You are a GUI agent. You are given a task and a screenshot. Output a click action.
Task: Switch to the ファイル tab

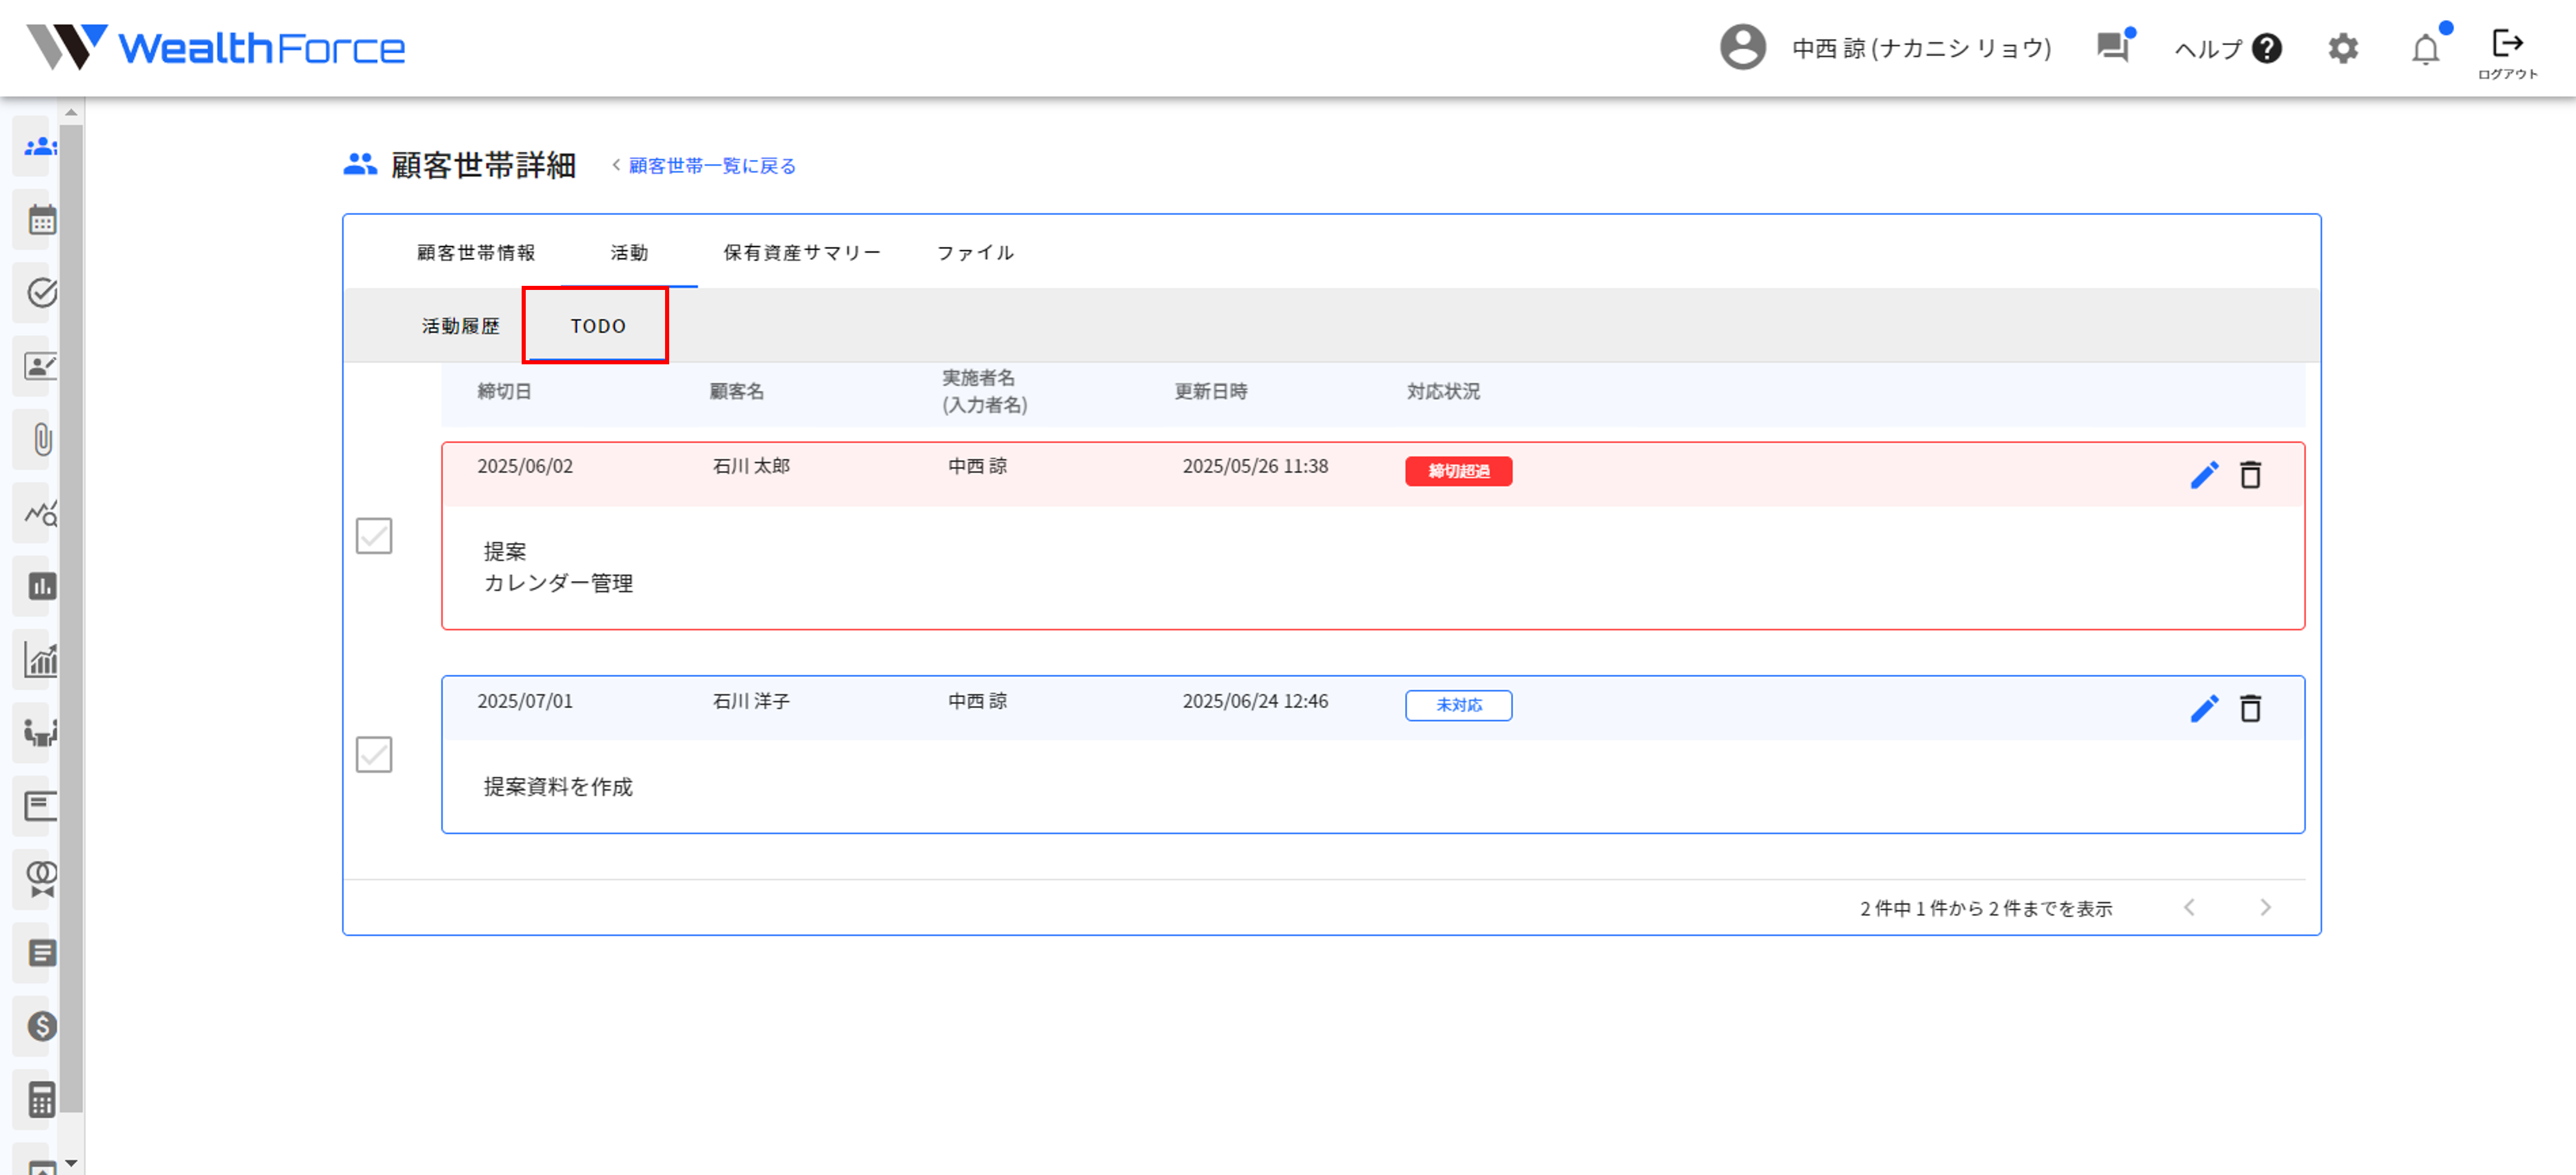(975, 252)
